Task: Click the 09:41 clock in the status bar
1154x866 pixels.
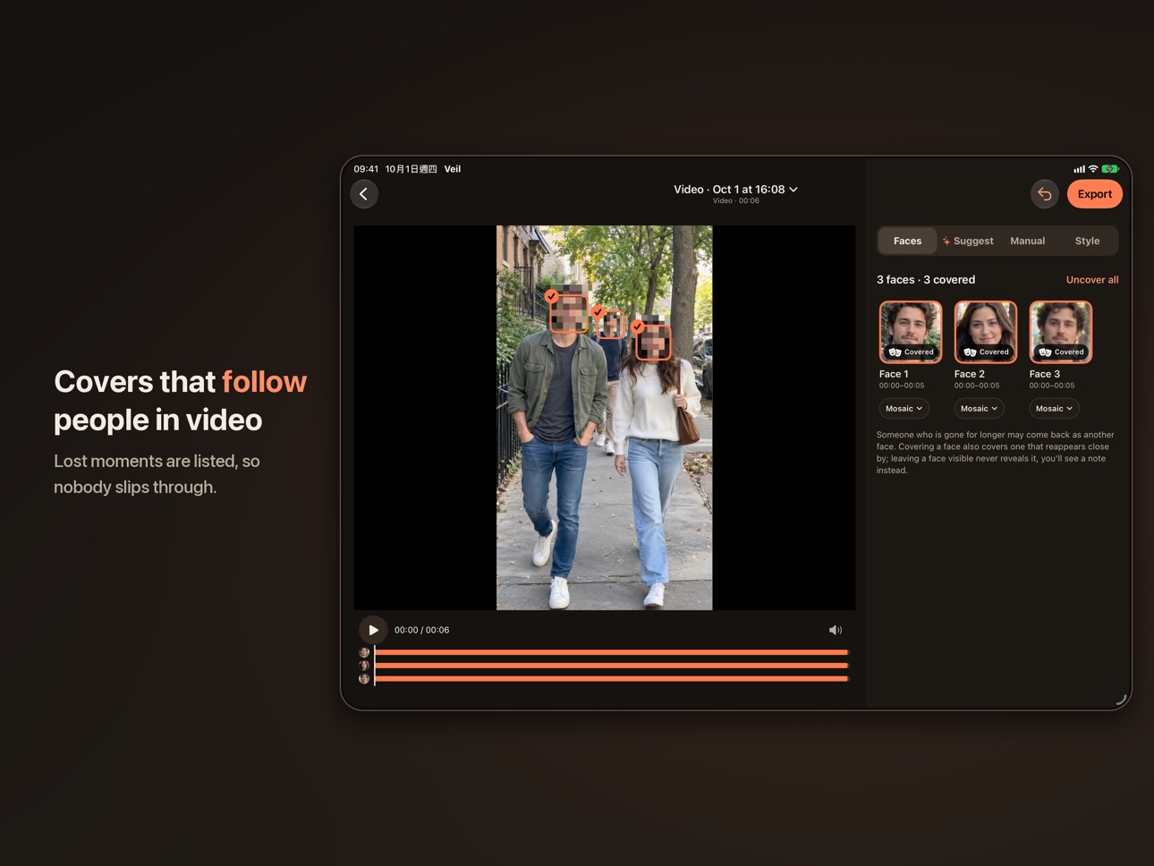Action: 366,169
